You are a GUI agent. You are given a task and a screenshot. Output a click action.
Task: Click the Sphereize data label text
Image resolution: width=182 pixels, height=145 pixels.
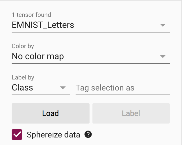click(x=53, y=135)
